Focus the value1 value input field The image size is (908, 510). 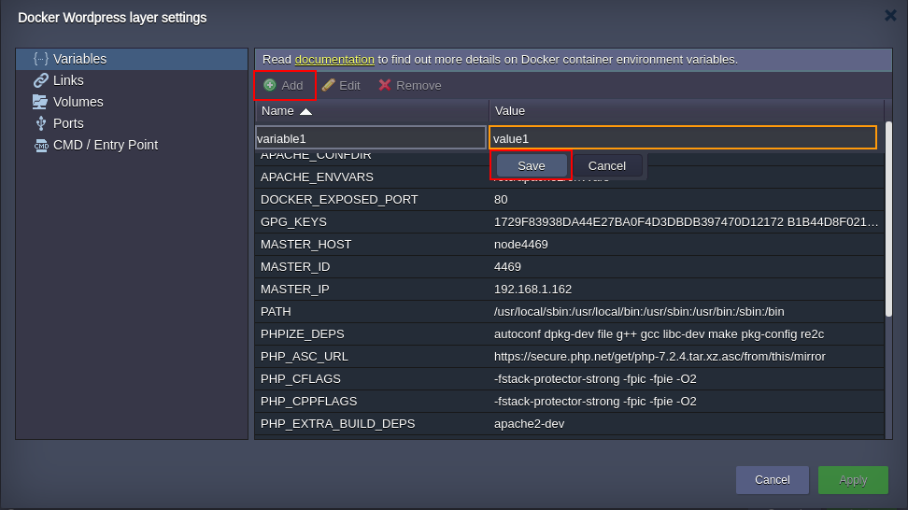683,138
